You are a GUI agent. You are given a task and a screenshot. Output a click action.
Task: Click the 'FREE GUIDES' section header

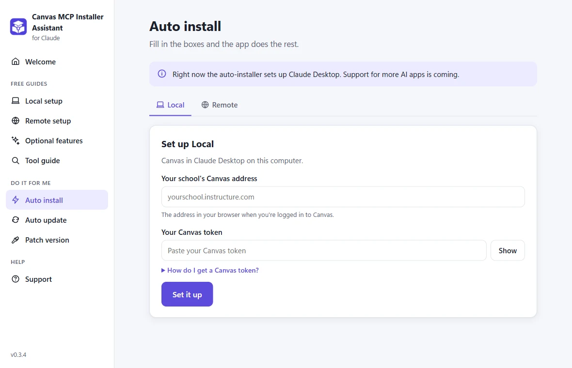click(29, 84)
